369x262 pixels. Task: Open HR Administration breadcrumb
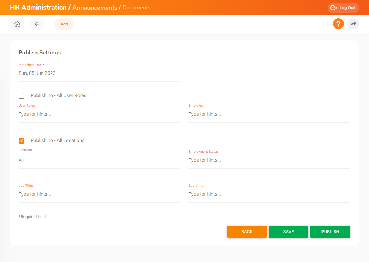[x=38, y=8]
